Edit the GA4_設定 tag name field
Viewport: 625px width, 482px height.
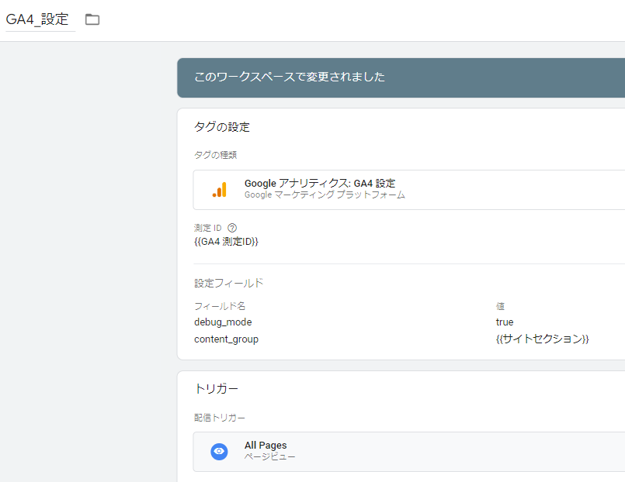40,19
